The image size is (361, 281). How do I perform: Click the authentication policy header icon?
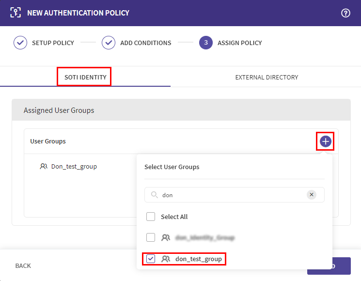click(16, 13)
